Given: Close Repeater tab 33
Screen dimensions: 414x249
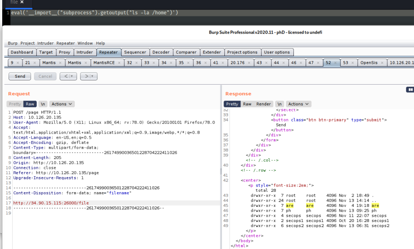Looking at the screenshot, I should coord(154,63).
